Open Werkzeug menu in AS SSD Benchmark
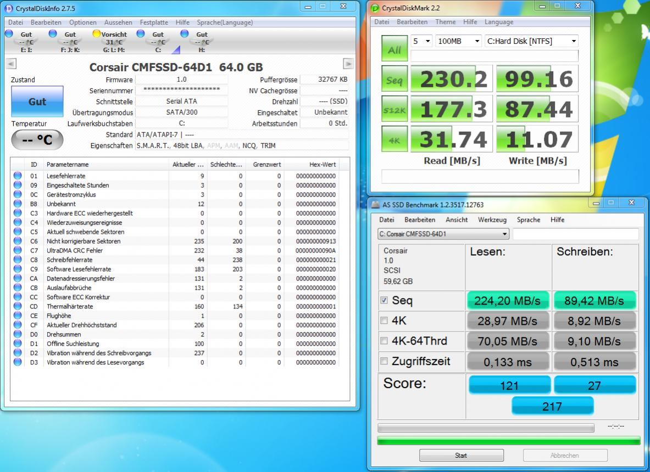The width and height of the screenshot is (650, 472). (492, 220)
